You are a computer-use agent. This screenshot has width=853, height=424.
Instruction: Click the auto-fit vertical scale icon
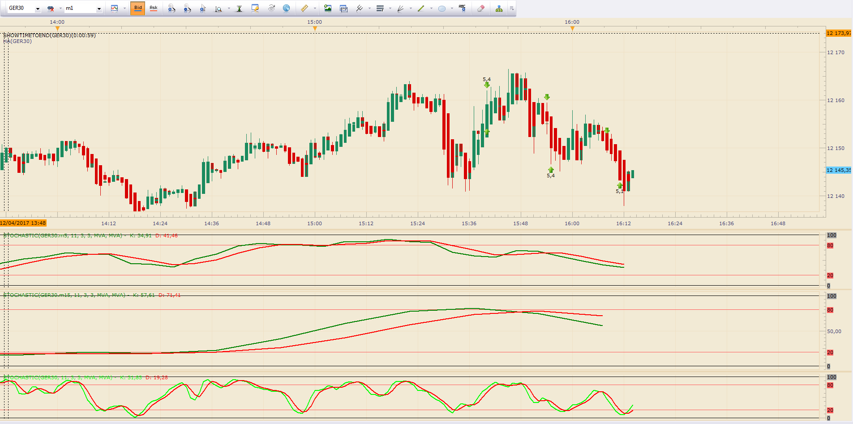(239, 9)
